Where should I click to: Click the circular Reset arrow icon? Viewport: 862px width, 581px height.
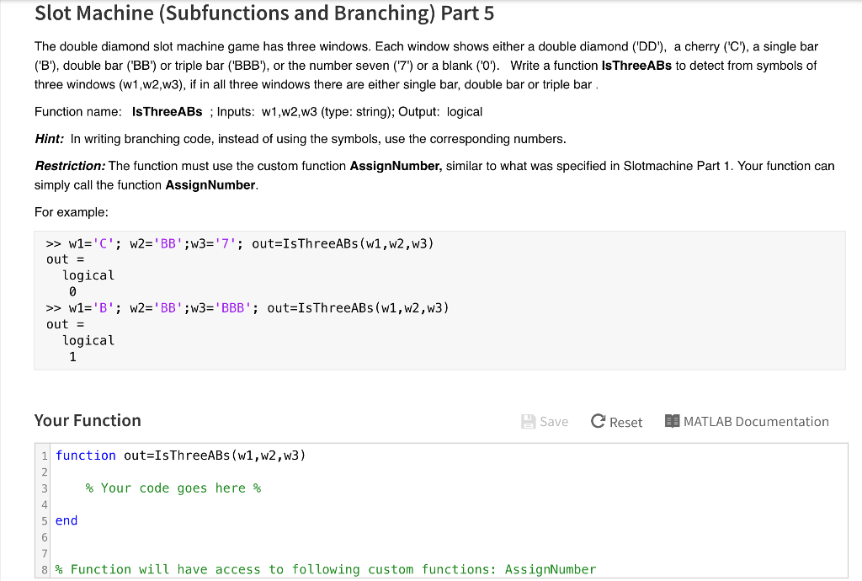[598, 421]
